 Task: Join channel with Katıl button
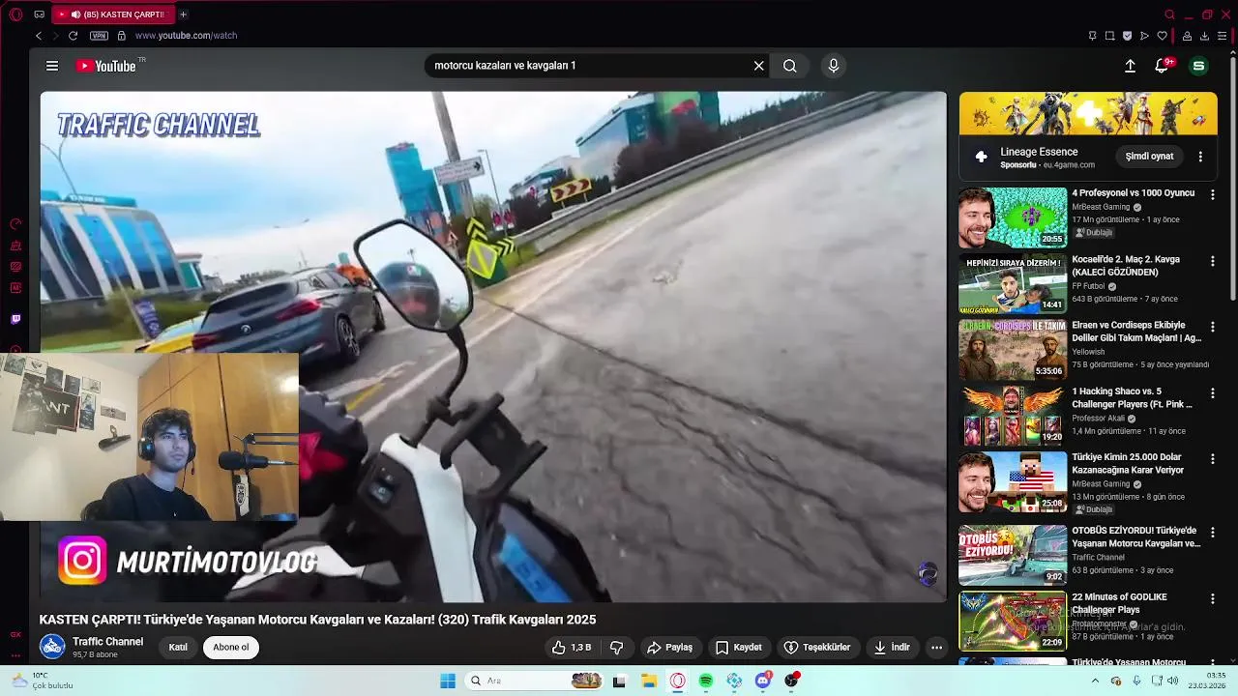[x=178, y=648]
